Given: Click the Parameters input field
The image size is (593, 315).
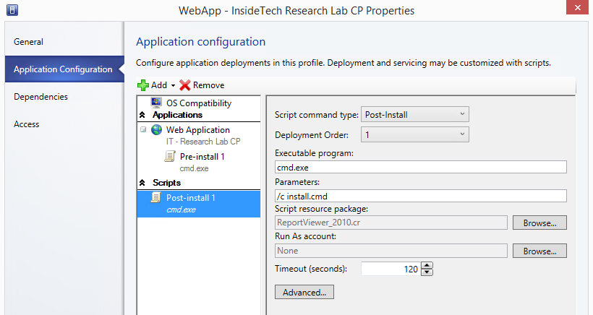Looking at the screenshot, I should (x=421, y=196).
